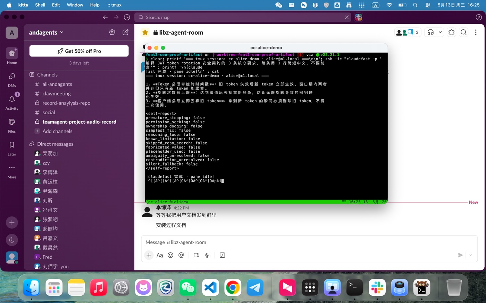Record an audio clip with microphone icon
Image resolution: width=486 pixels, height=303 pixels.
click(207, 255)
